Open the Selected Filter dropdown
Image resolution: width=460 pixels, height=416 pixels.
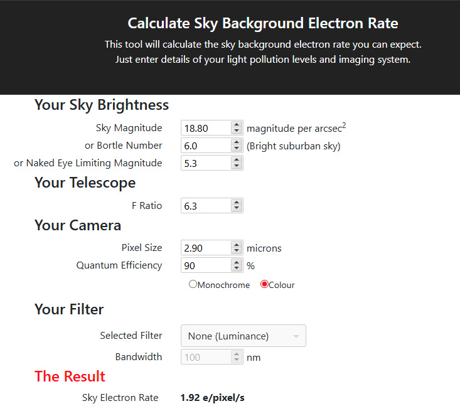click(243, 336)
